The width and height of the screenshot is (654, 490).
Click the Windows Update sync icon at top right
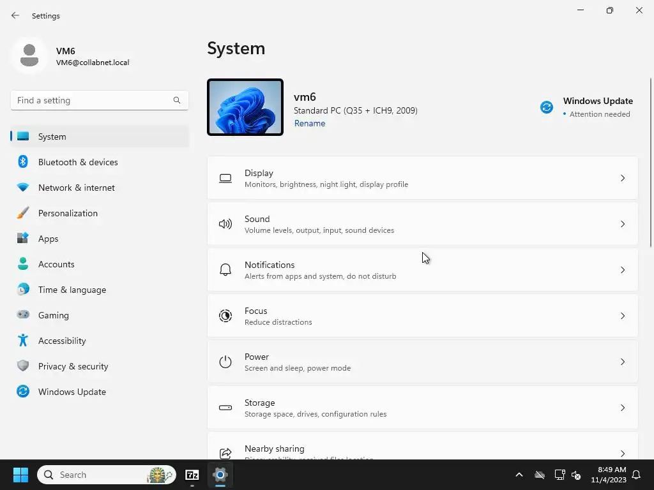(547, 107)
